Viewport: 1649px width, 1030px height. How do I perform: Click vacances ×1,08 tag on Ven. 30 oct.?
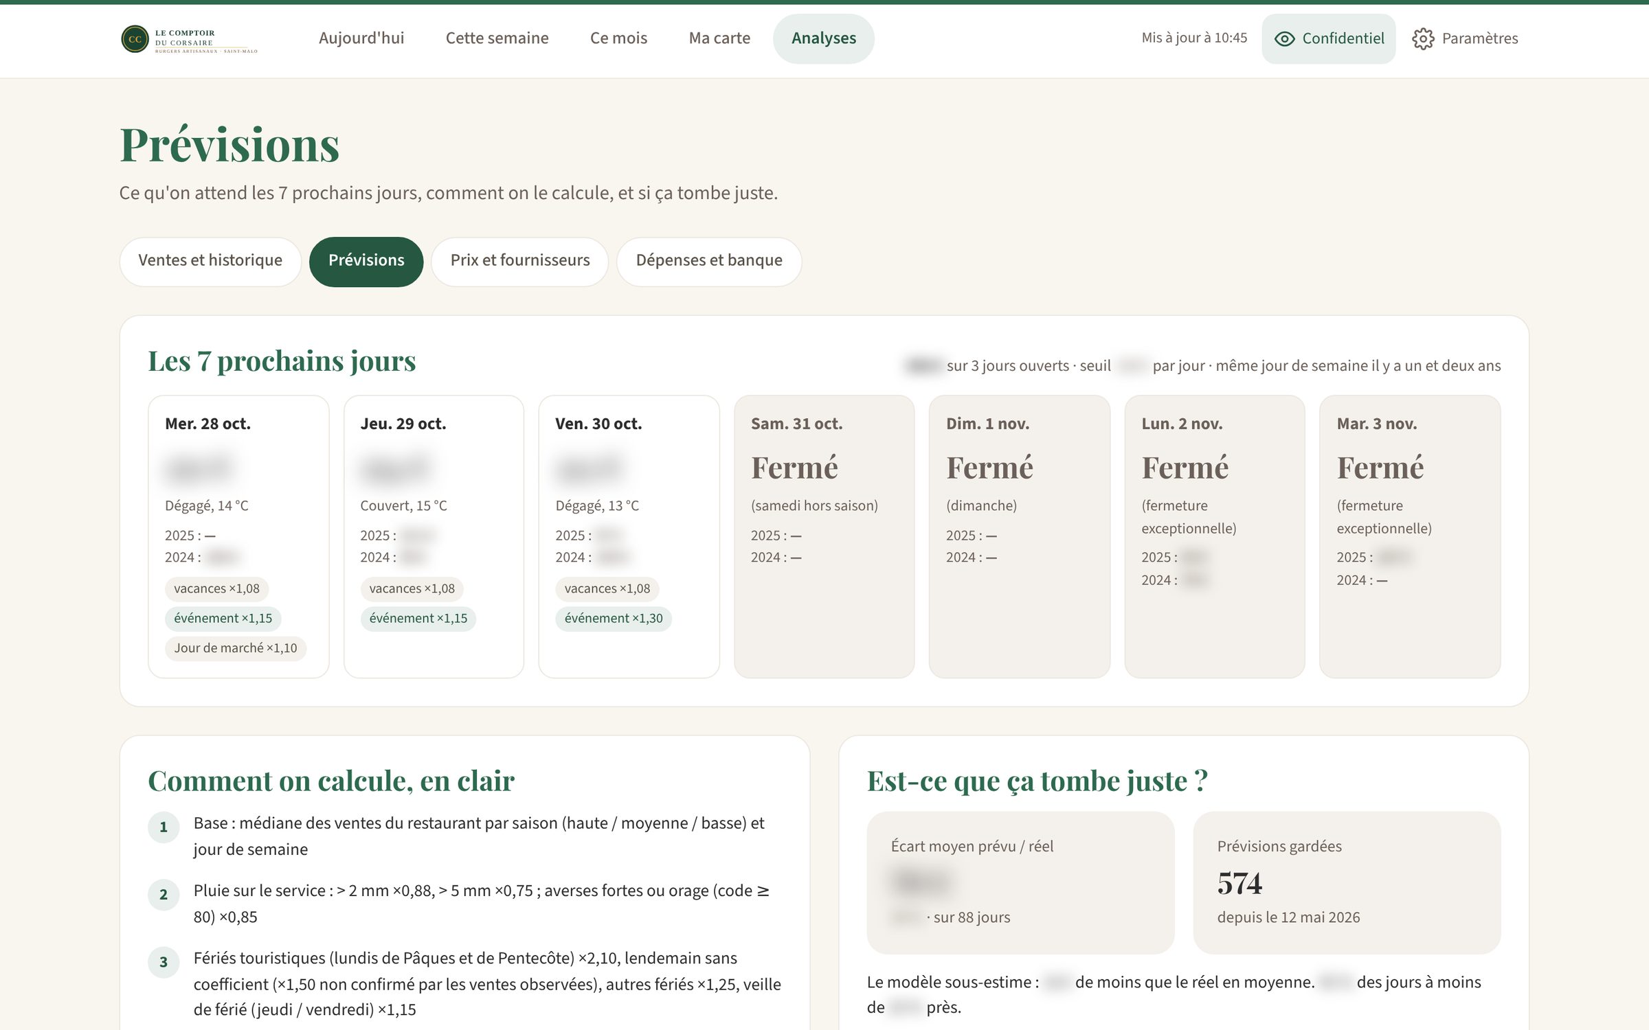click(x=607, y=589)
